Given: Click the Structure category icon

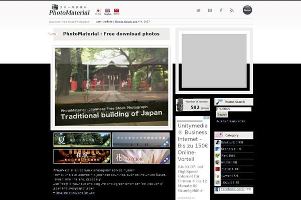Looking at the screenshot, I should 218,142.
